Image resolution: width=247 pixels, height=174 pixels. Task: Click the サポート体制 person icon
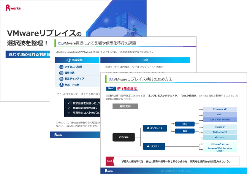click(61, 84)
